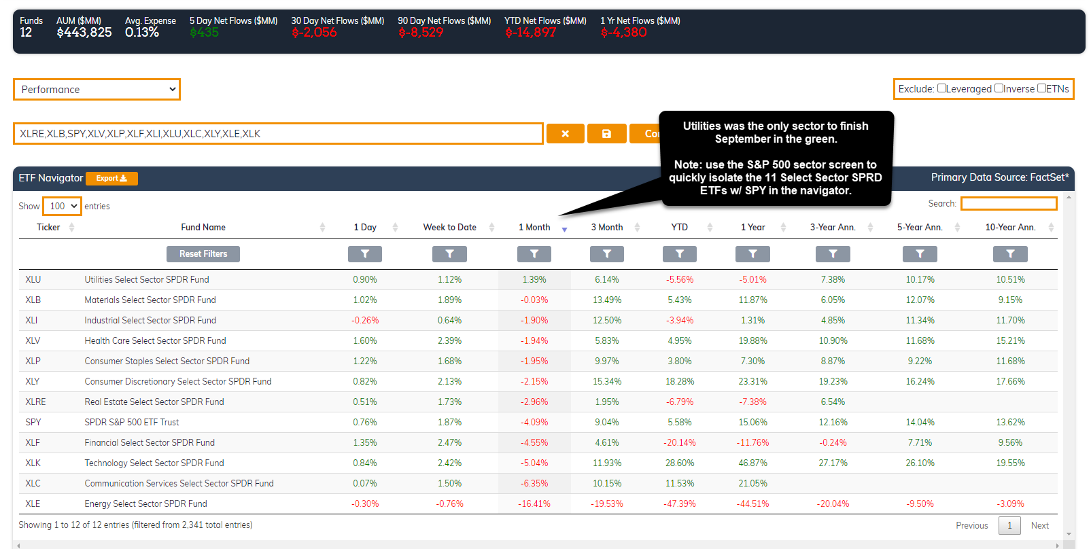Click in the ticker list input field

point(278,134)
